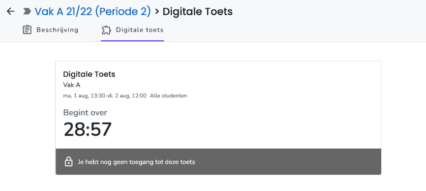
Task: Open the Vak A 21/22 (Periode 2) breadcrumb link
Action: pyautogui.click(x=92, y=11)
